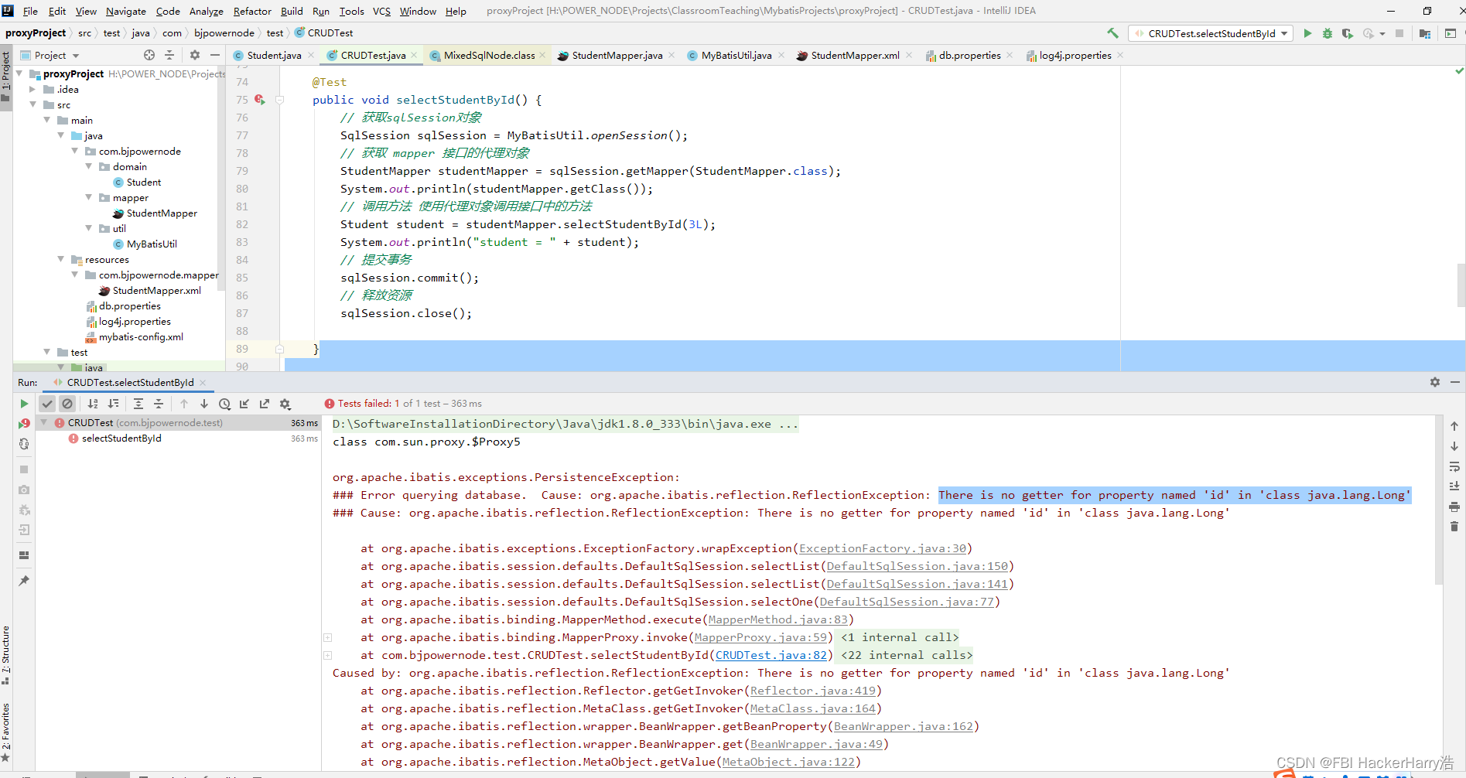Image resolution: width=1466 pixels, height=778 pixels.
Task: Open Project panel settings gear
Action: point(195,55)
